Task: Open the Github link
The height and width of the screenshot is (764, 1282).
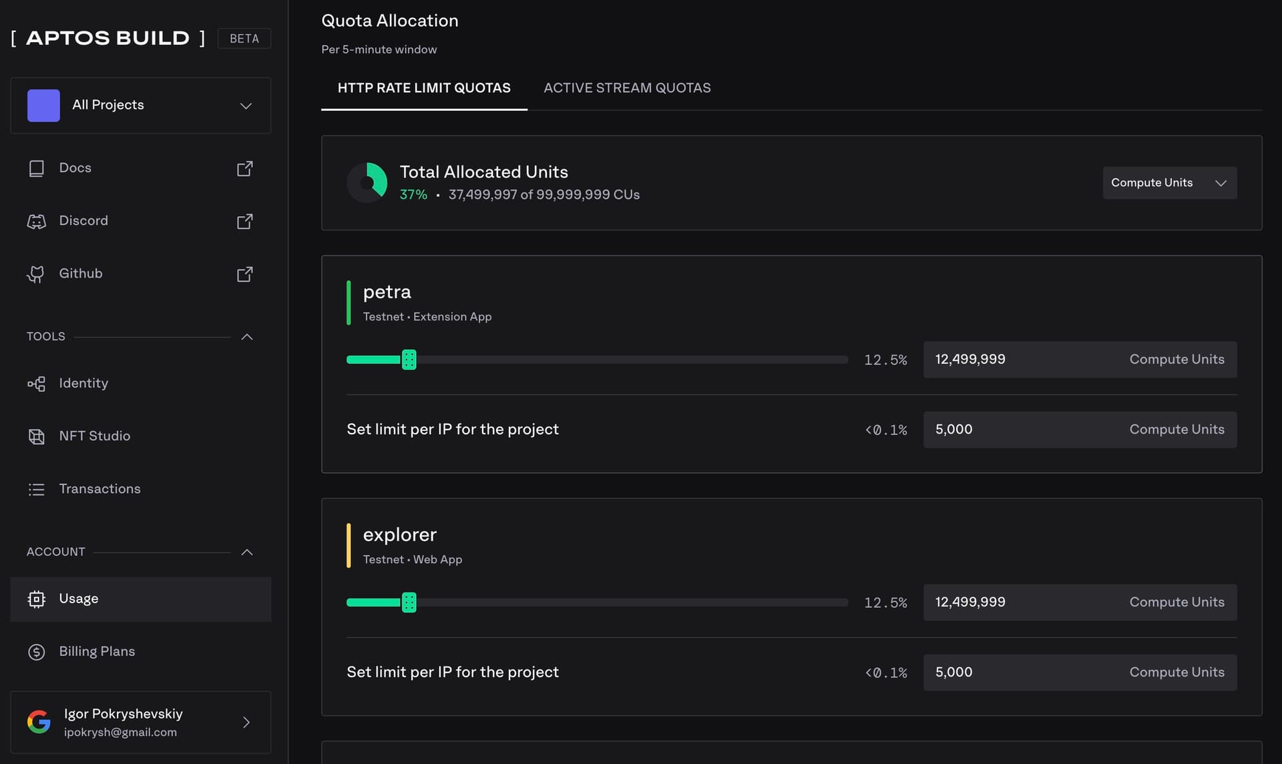Action: tap(141, 274)
